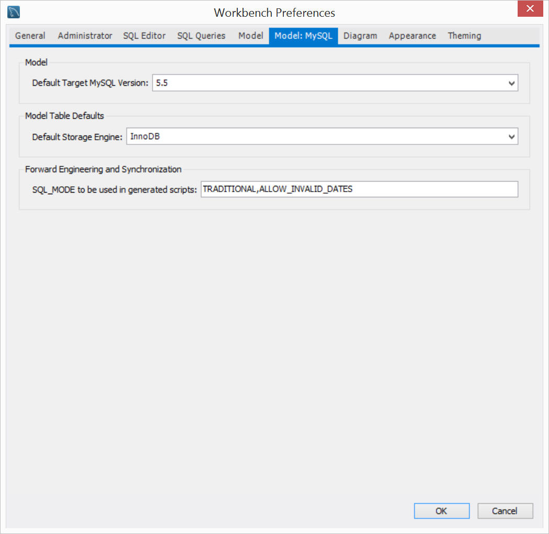Click the SQL_MODE to be used label
The image size is (549, 534).
tap(115, 190)
